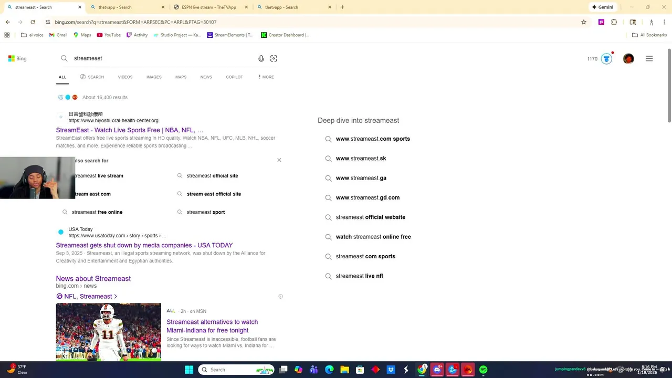
Task: Open StreamEast - Watch Live Sports Free result
Action: pyautogui.click(x=130, y=130)
